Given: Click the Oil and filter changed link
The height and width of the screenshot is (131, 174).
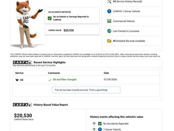Looking at the screenshot, I should pyautogui.click(x=65, y=79).
